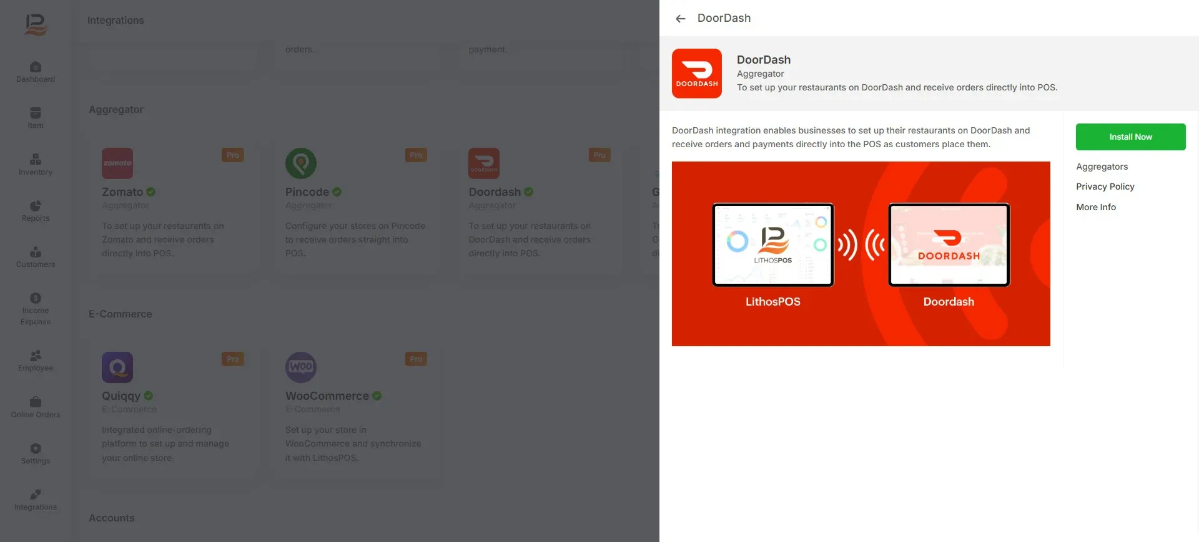This screenshot has width=1199, height=542.
Task: Click the Accounts section heading
Action: tap(112, 518)
